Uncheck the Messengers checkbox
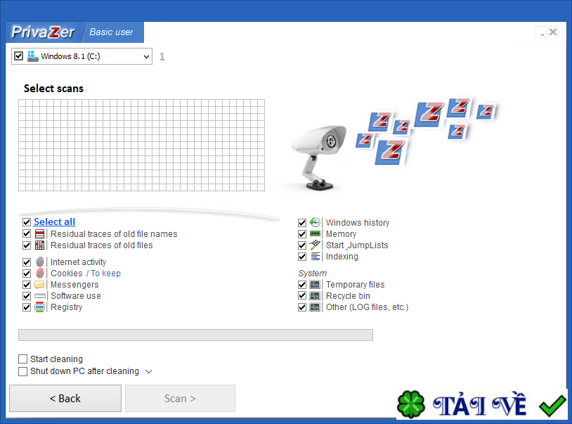The image size is (572, 424). coord(27,285)
